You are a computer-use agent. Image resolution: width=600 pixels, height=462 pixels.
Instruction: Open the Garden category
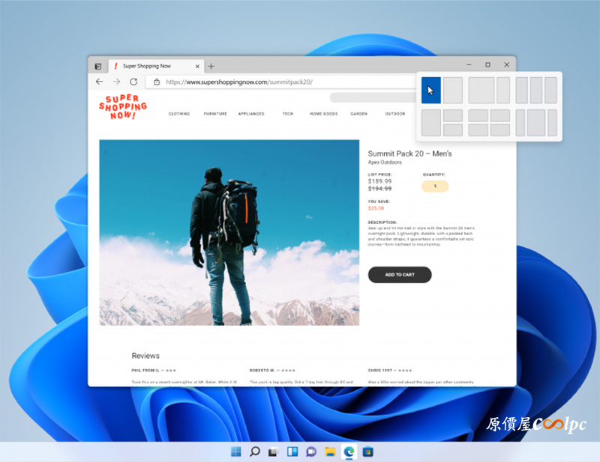[359, 114]
